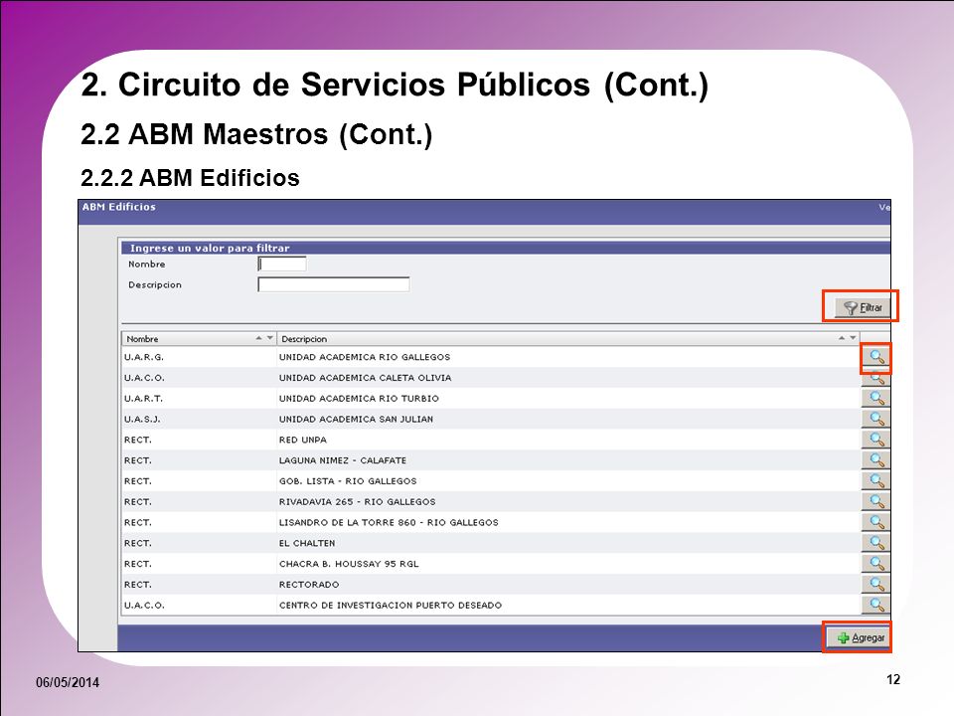Open magnifier for LISANDRO DE LA TORRE 860
Image resolution: width=954 pixels, height=716 pixels.
pos(876,522)
